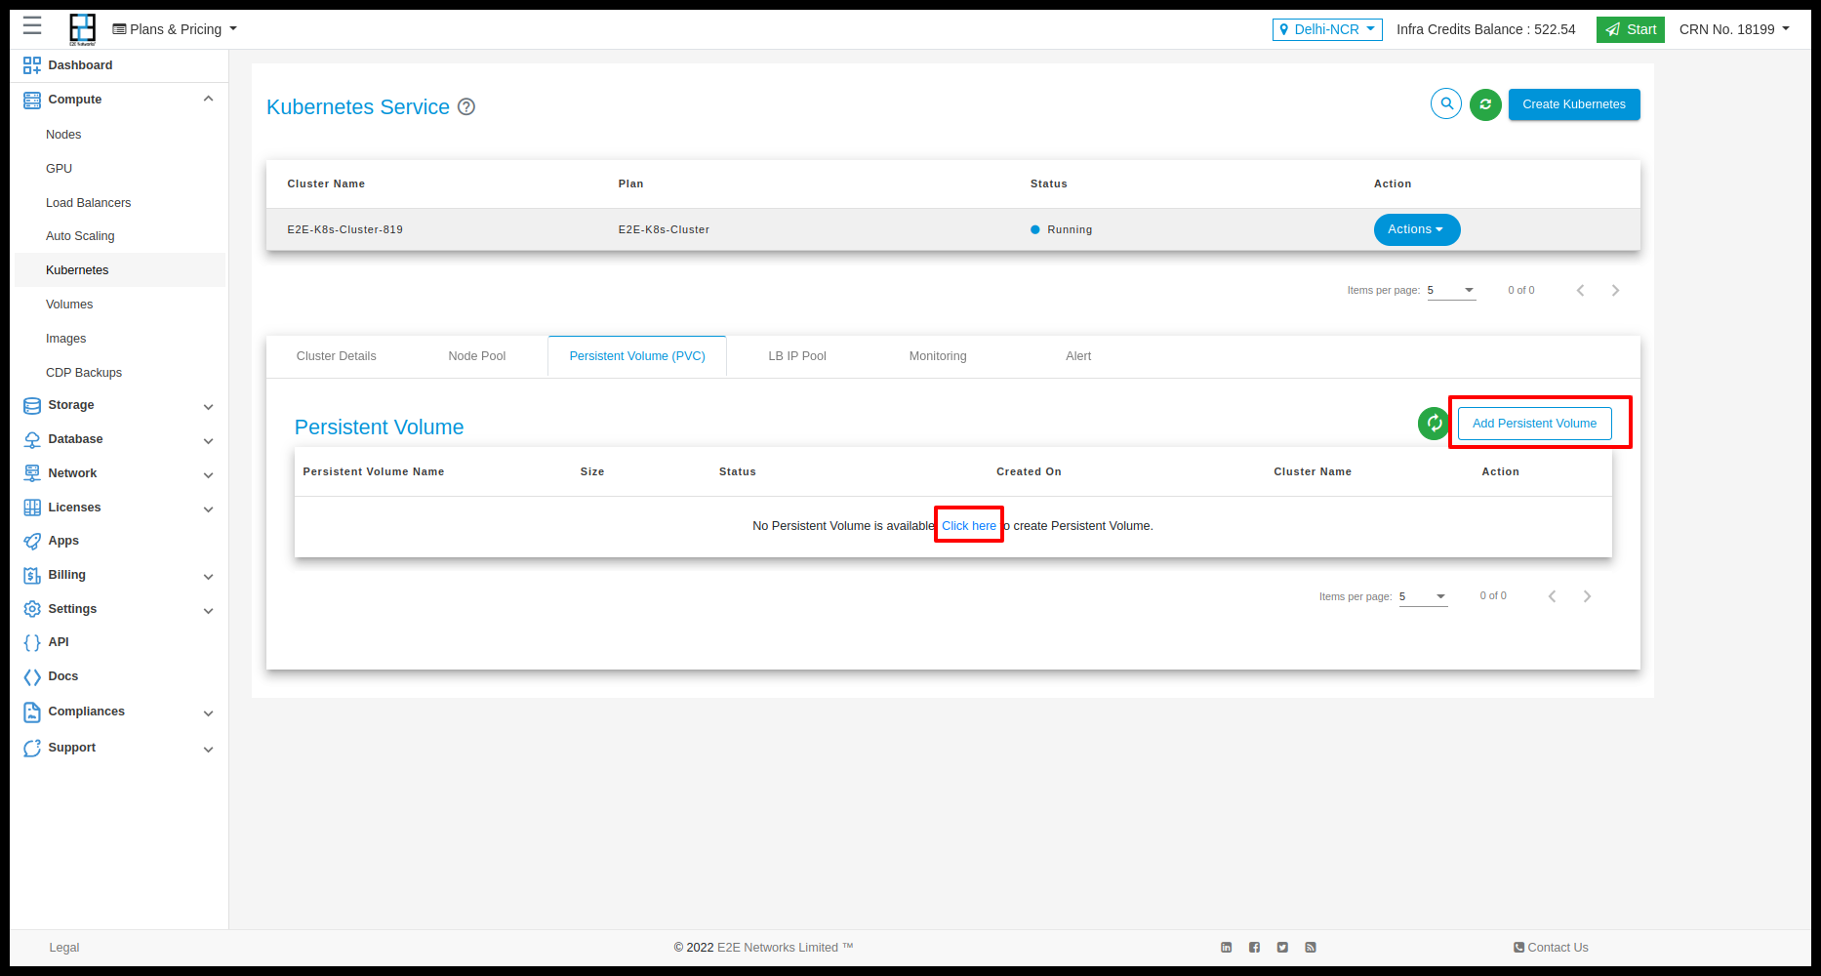The height and width of the screenshot is (976, 1821).
Task: Click the Create Kubernetes button
Action: point(1574,104)
